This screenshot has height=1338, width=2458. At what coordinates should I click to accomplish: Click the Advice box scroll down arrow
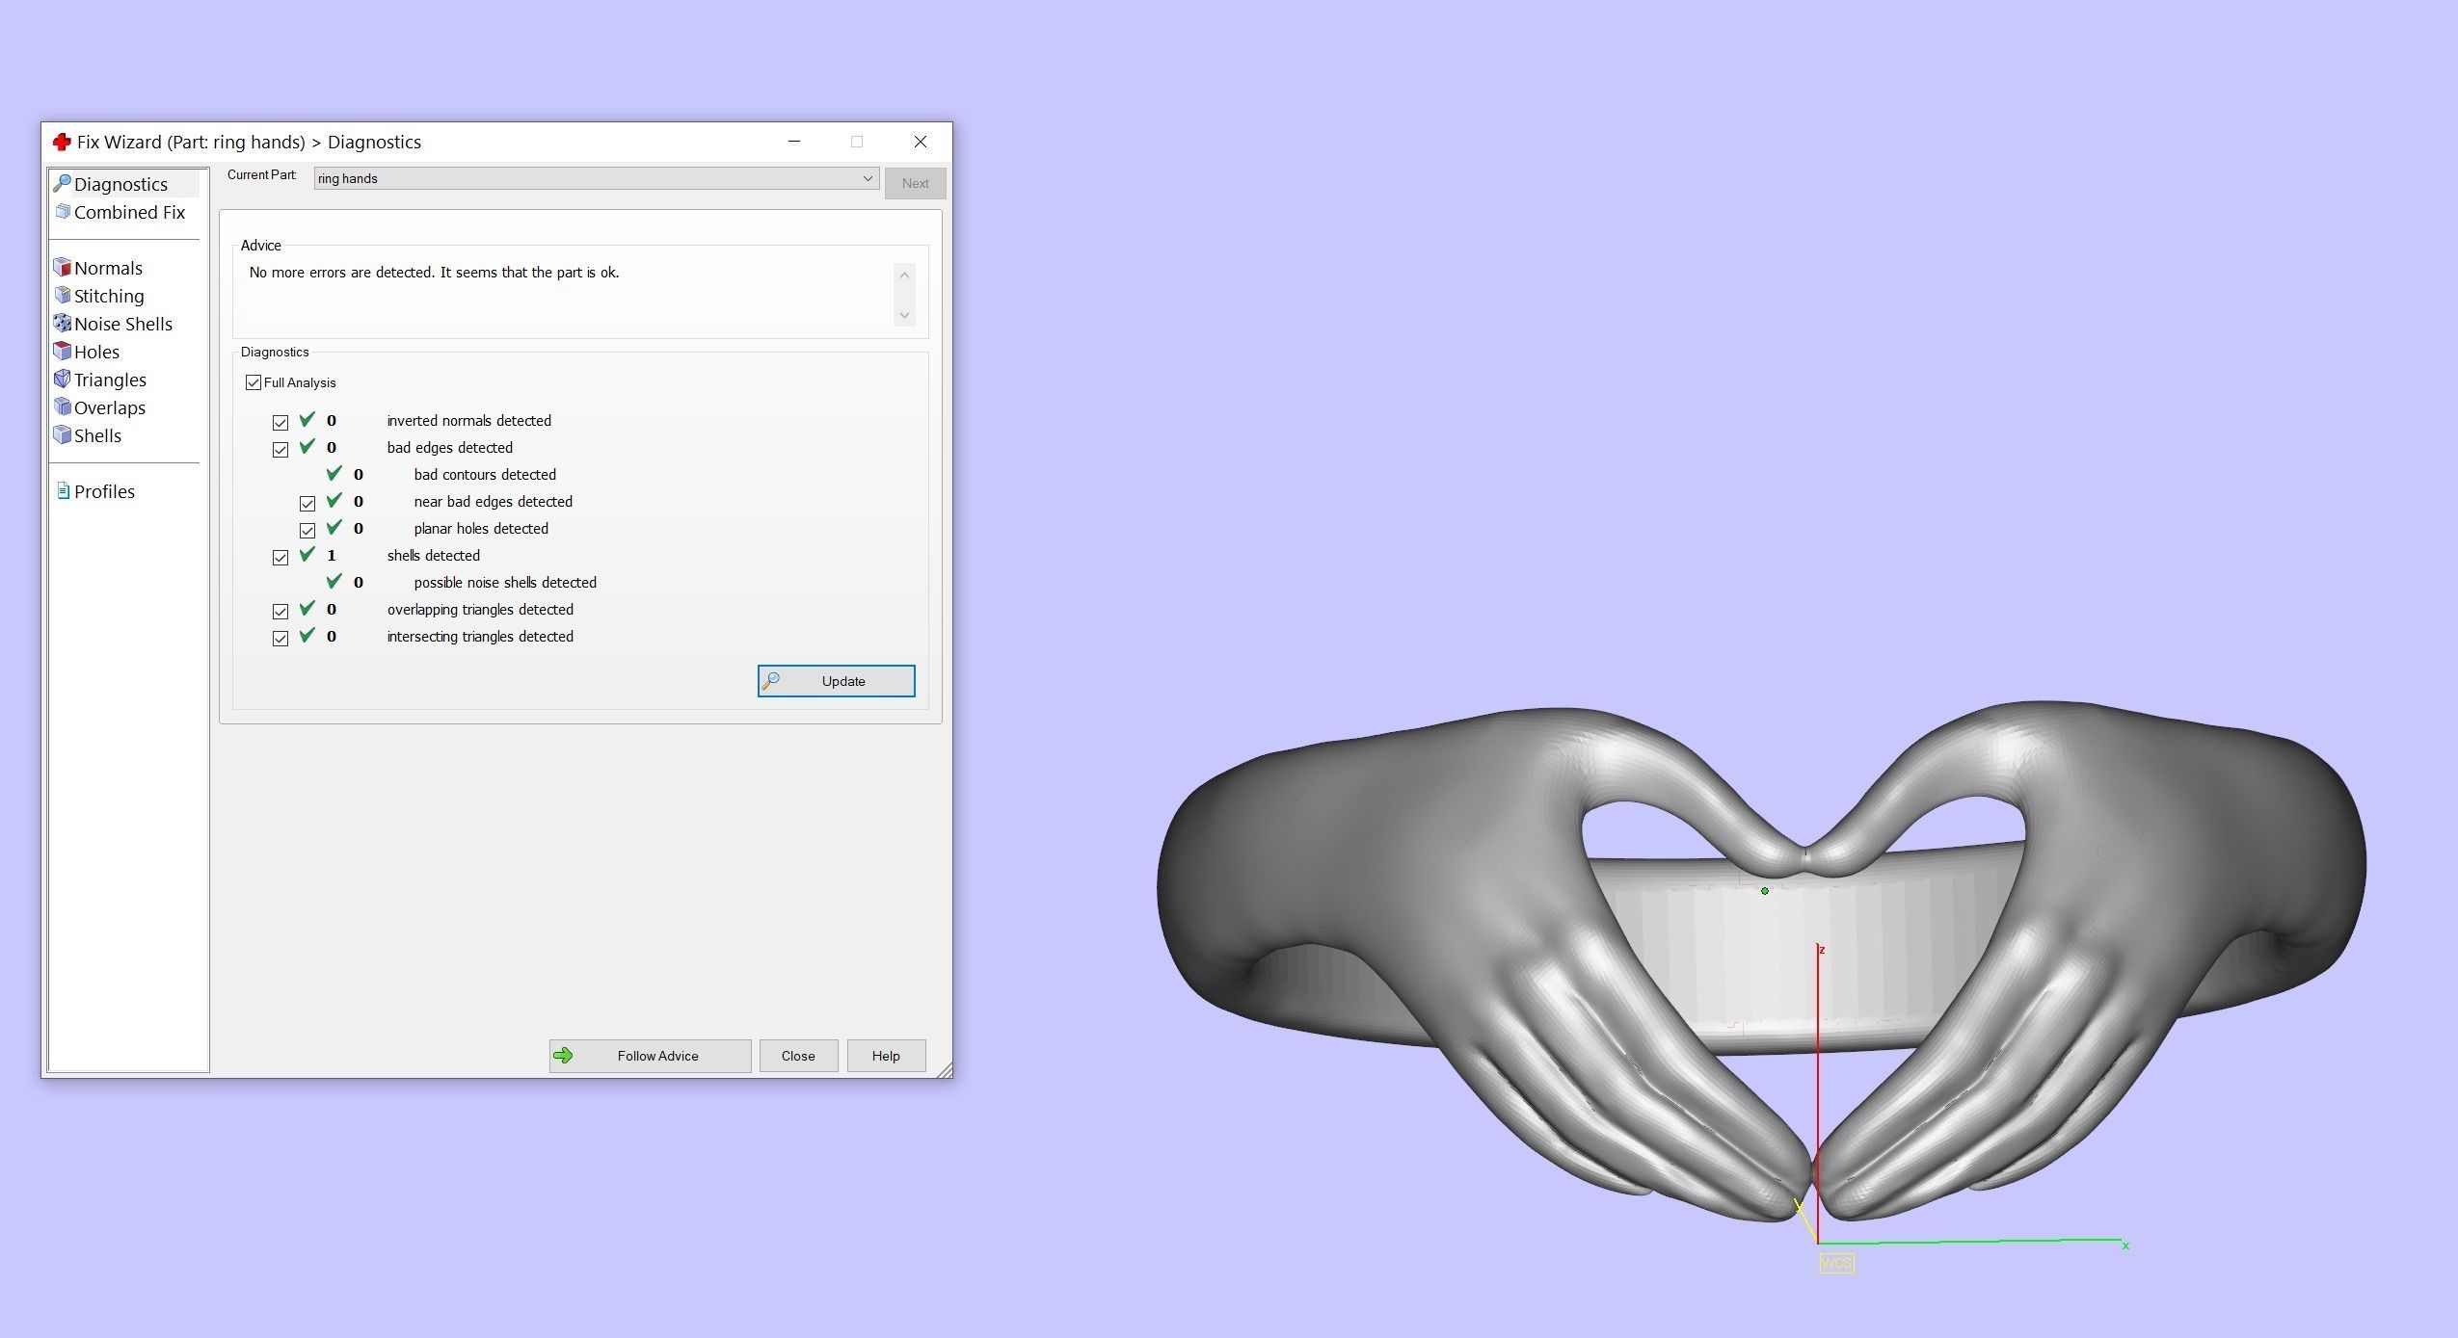point(904,315)
